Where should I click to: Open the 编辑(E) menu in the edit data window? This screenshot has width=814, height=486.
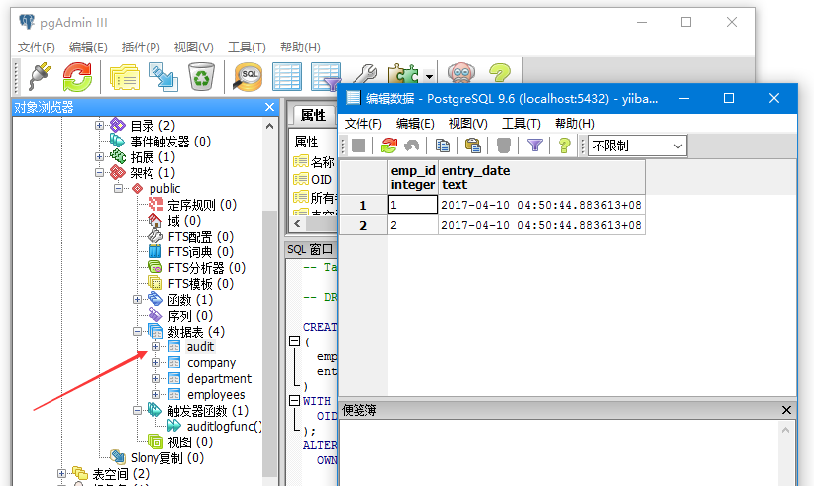(415, 124)
